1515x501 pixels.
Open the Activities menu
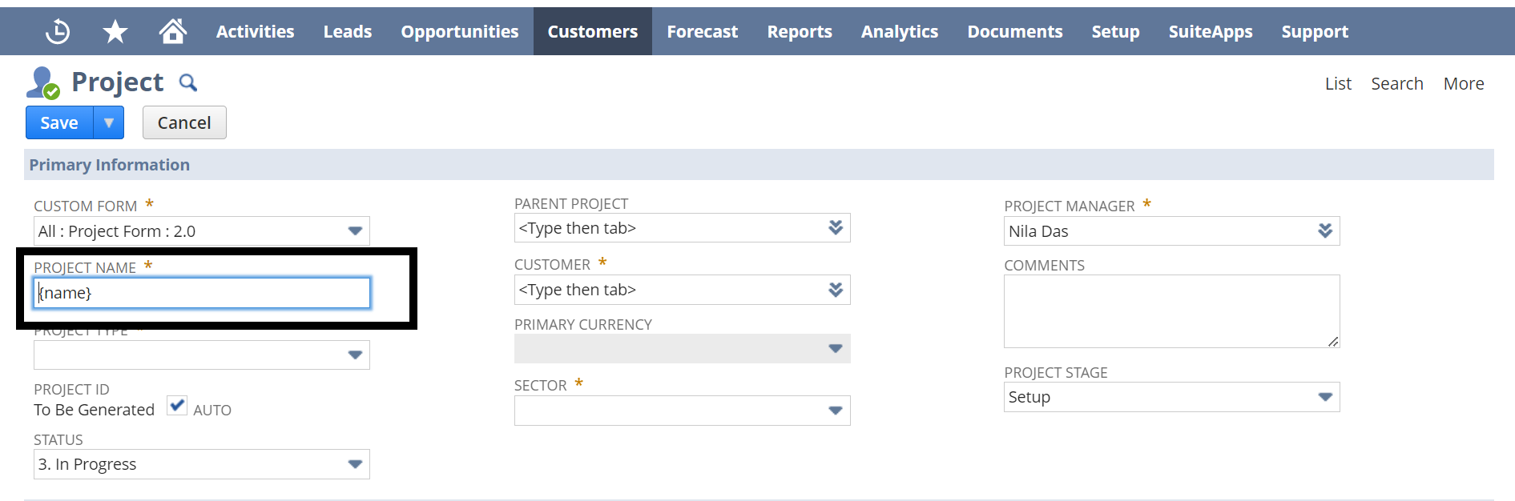pos(256,31)
